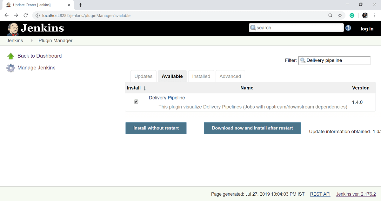Click the sort arrow next to Install header
381x201 pixels.
pos(144,88)
